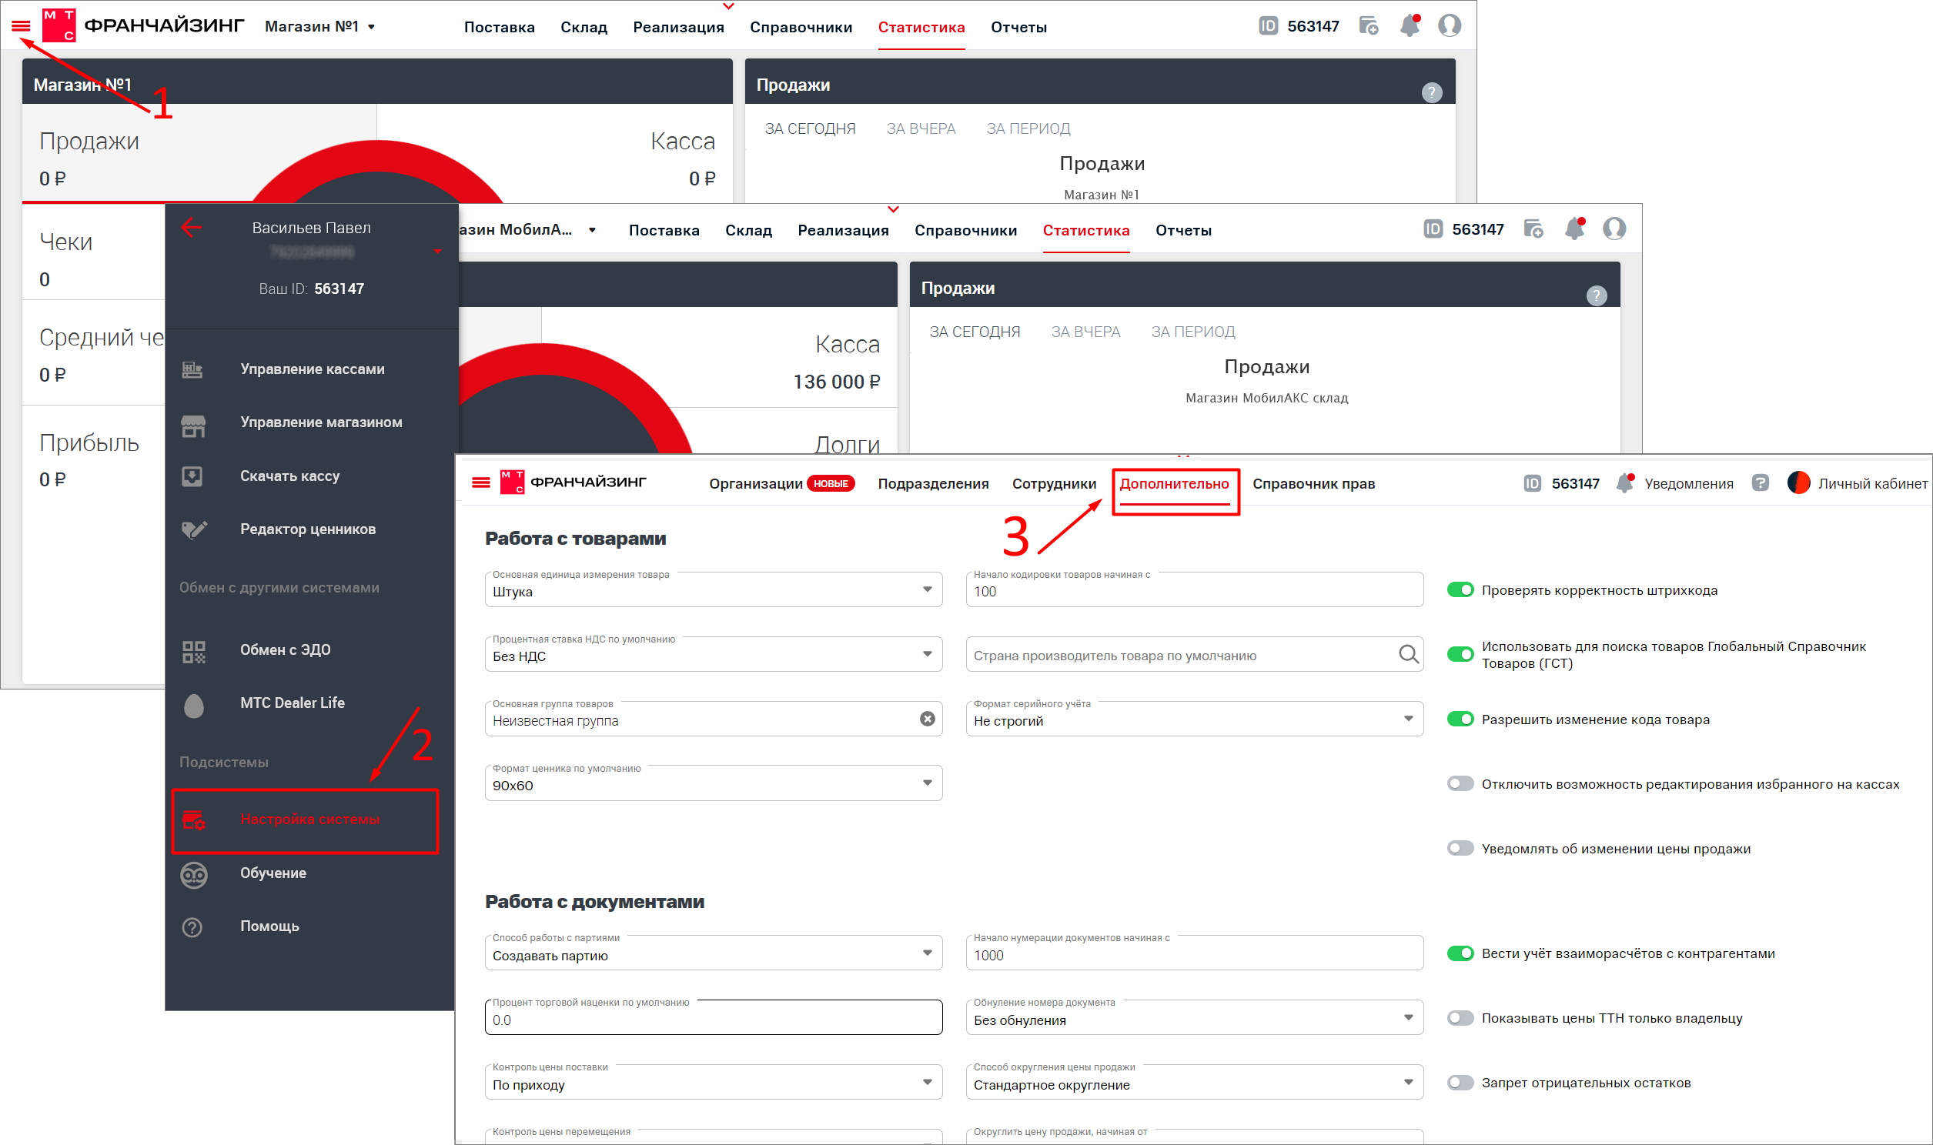Click the Обучение owl icon
The height and width of the screenshot is (1145, 1933).
coord(194,874)
